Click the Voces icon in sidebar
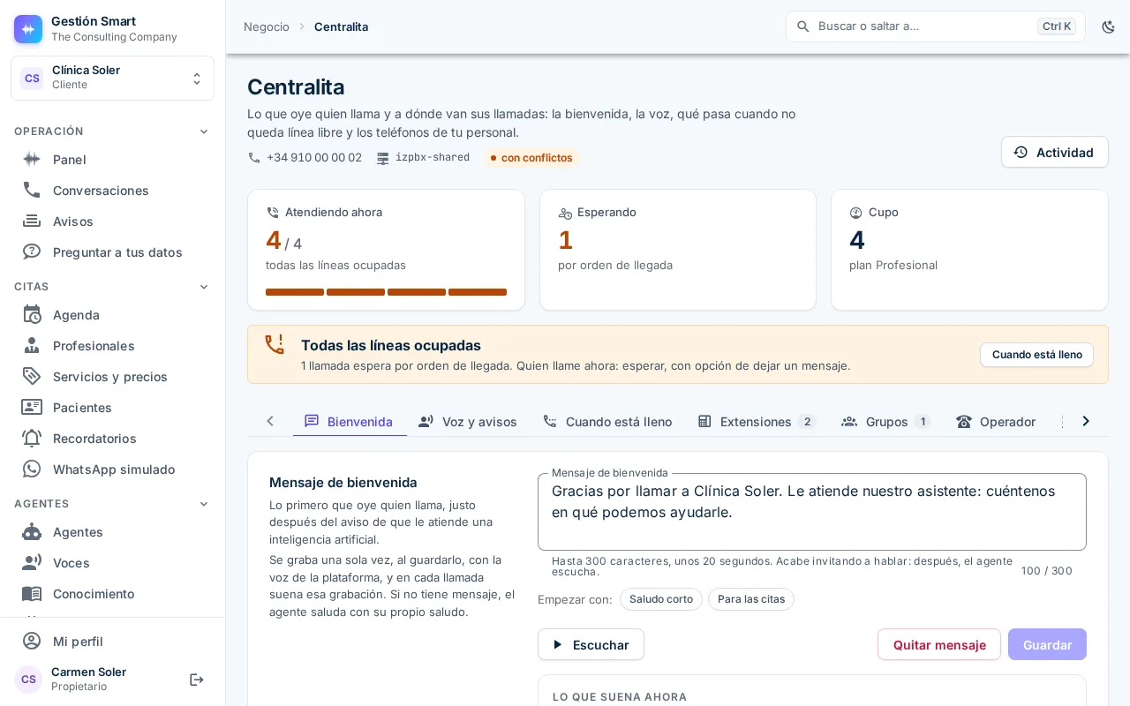Screen dimensions: 1130x706 point(32,563)
